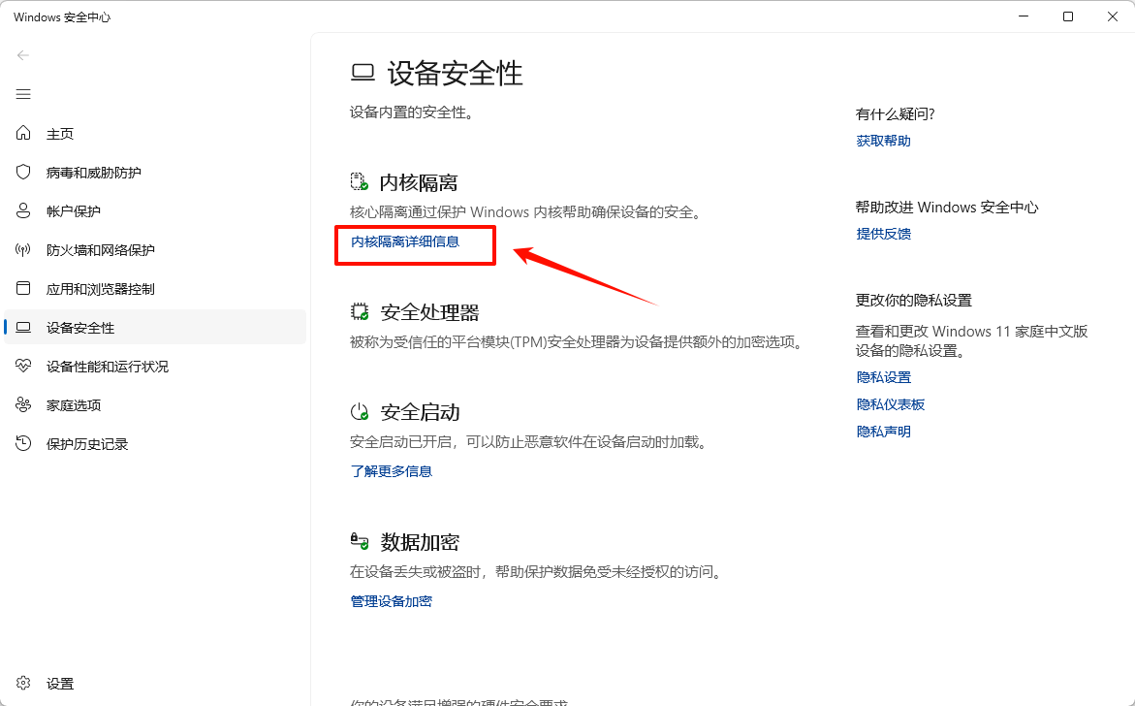Click the 内核隔离 section heading
This screenshot has height=706, width=1135.
[x=419, y=182]
